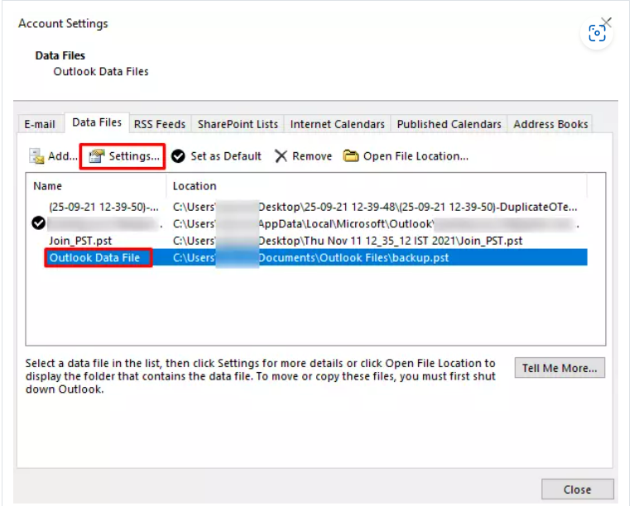Select the Join_PST.pst data file
This screenshot has height=506, width=634.
(80, 241)
